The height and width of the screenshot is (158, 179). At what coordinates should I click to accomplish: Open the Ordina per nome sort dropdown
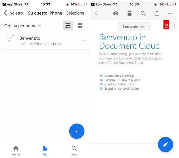coord(23,26)
